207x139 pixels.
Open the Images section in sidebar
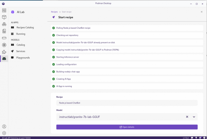pyautogui.click(x=4, y=31)
